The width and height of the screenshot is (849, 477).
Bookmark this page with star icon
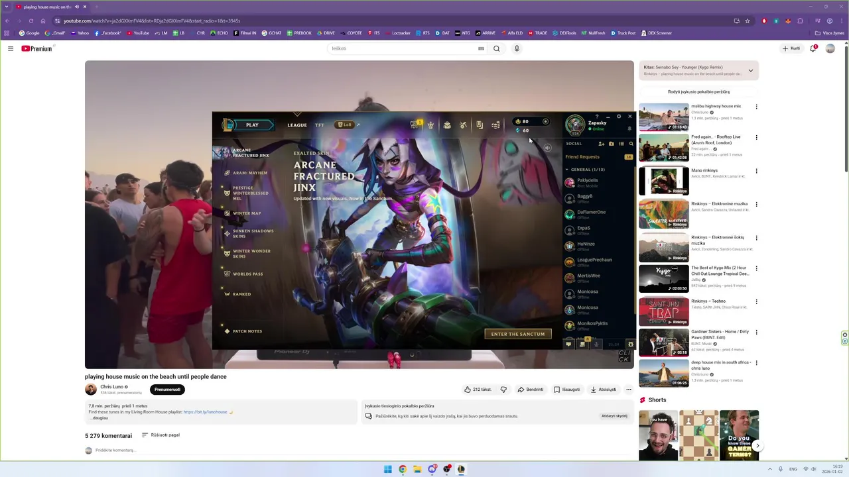pos(748,21)
